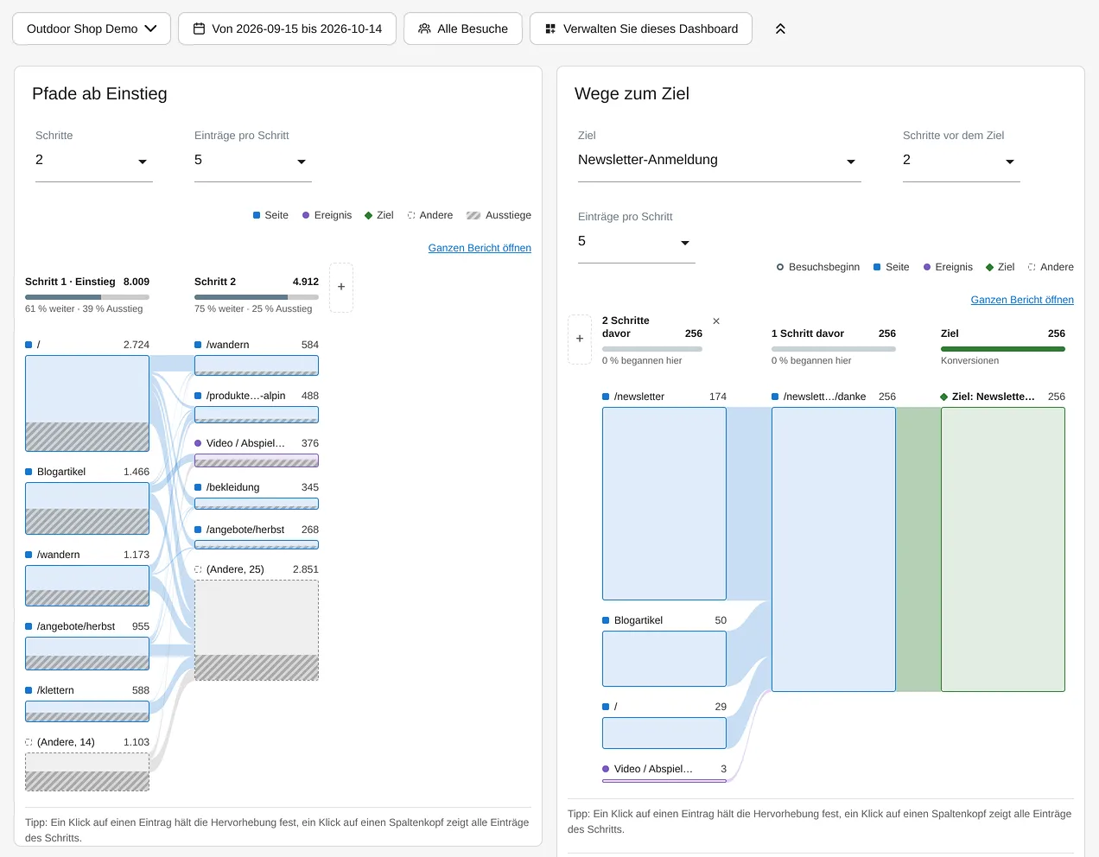
Task: Click the dashboard grid icon beside Verwalten
Action: point(550,29)
